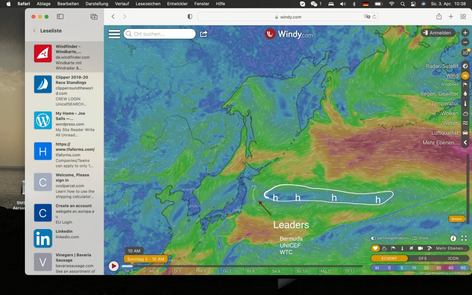Switch to the Wellen waves layer
This screenshot has height=295, width=472.
coord(465,123)
